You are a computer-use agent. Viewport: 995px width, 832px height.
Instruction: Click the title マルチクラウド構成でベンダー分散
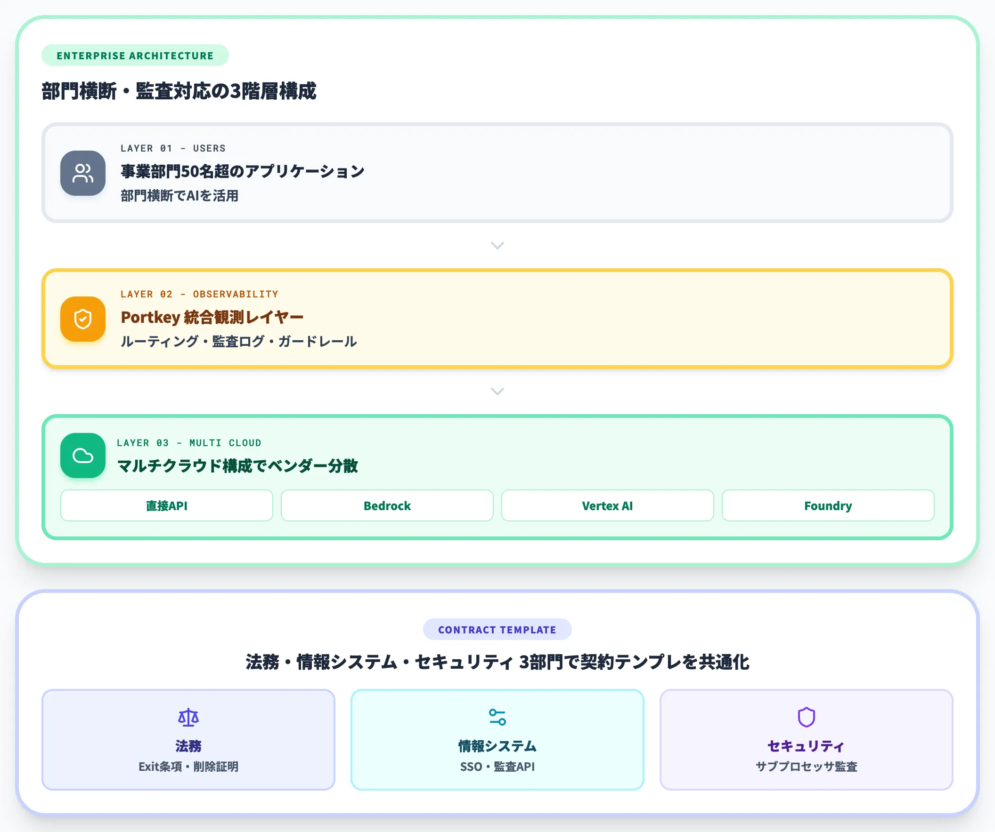(237, 466)
